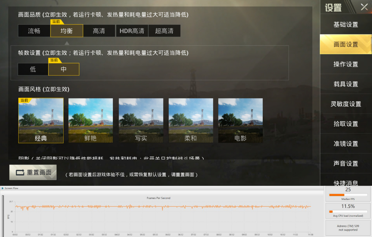Set frame rate to 中
The width and height of the screenshot is (372, 237).
click(64, 70)
